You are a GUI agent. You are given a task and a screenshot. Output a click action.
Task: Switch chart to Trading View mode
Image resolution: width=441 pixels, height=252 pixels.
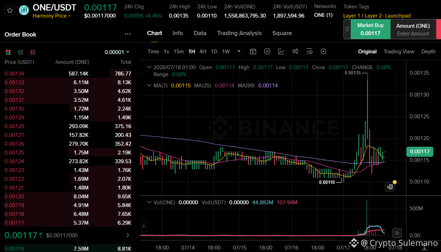click(399, 52)
